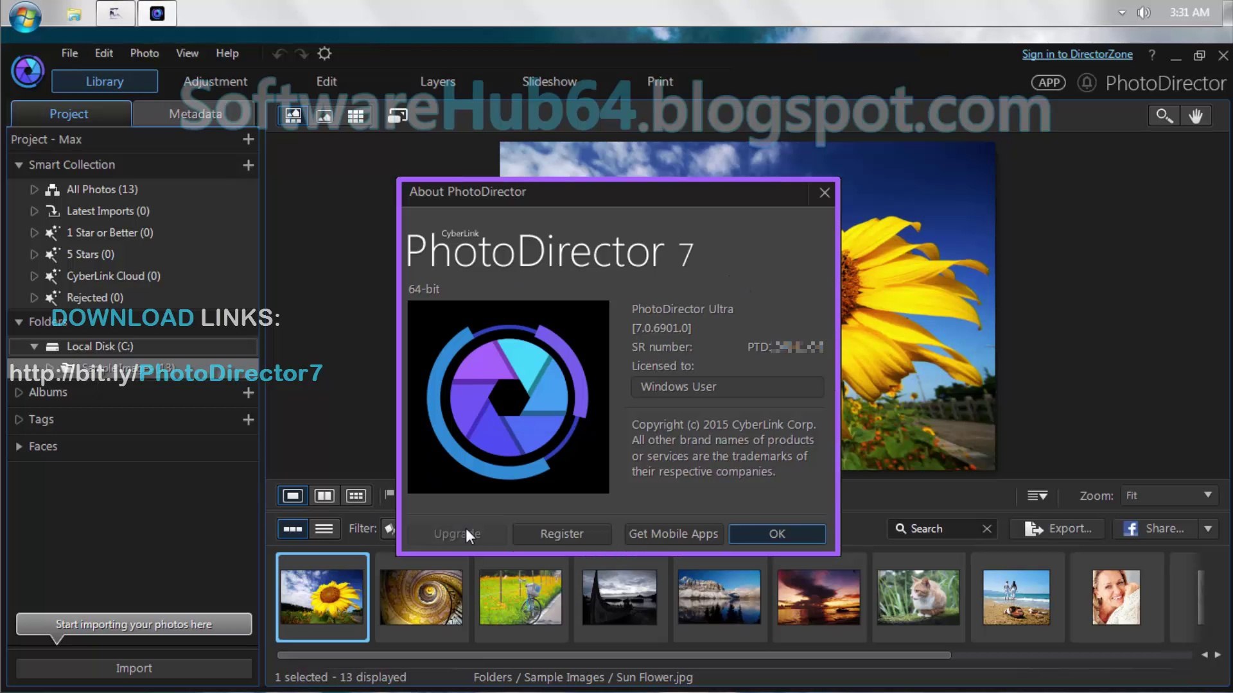This screenshot has height=693, width=1233.
Task: Select the sunset clouds thumbnail
Action: [x=819, y=597]
